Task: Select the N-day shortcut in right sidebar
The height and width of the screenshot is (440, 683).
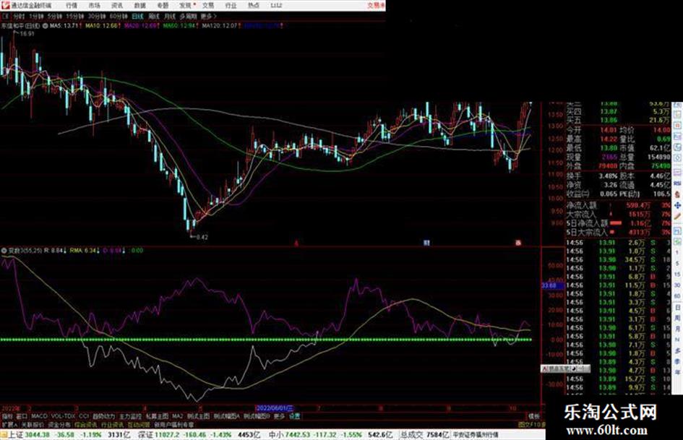Action: (x=677, y=340)
